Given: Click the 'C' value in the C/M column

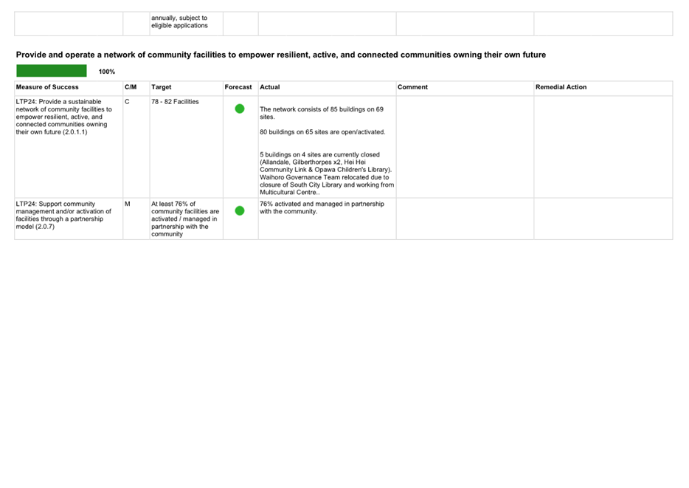Looking at the screenshot, I should coord(127,102).
